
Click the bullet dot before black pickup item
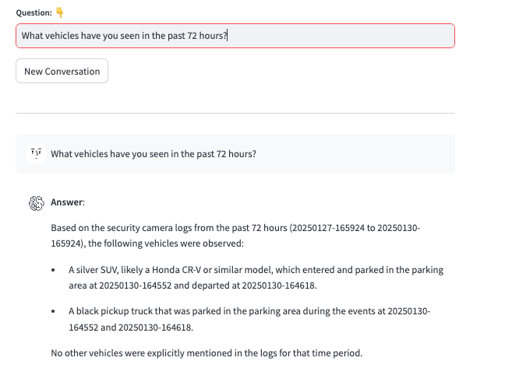point(53,311)
